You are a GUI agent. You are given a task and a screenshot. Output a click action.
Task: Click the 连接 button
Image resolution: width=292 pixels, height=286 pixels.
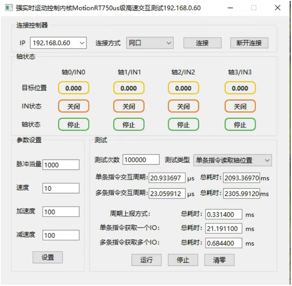(x=203, y=43)
